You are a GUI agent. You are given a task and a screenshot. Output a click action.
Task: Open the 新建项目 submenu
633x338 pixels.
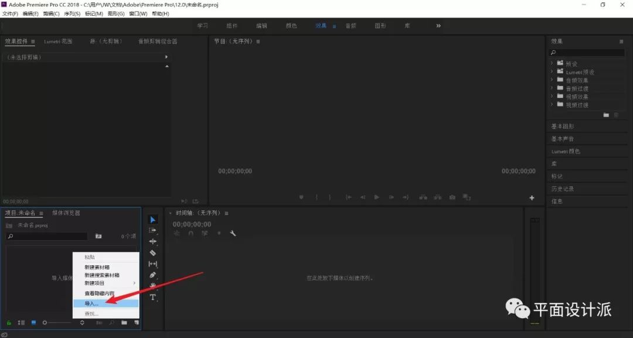point(105,283)
